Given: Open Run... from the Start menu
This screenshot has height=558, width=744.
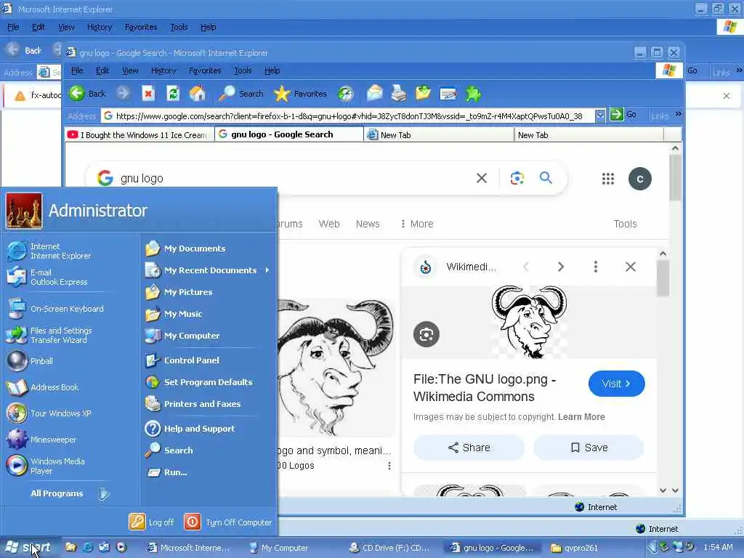Looking at the screenshot, I should 166,472.
